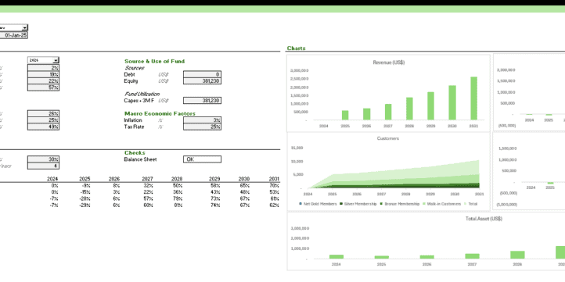The height and width of the screenshot is (282, 565).
Task: Click the 15,000 axis label in Customers chart
Action: (x=297, y=148)
